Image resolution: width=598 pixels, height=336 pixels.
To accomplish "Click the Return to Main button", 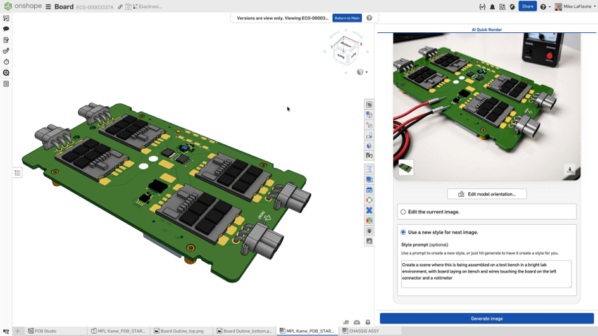I will (347, 18).
